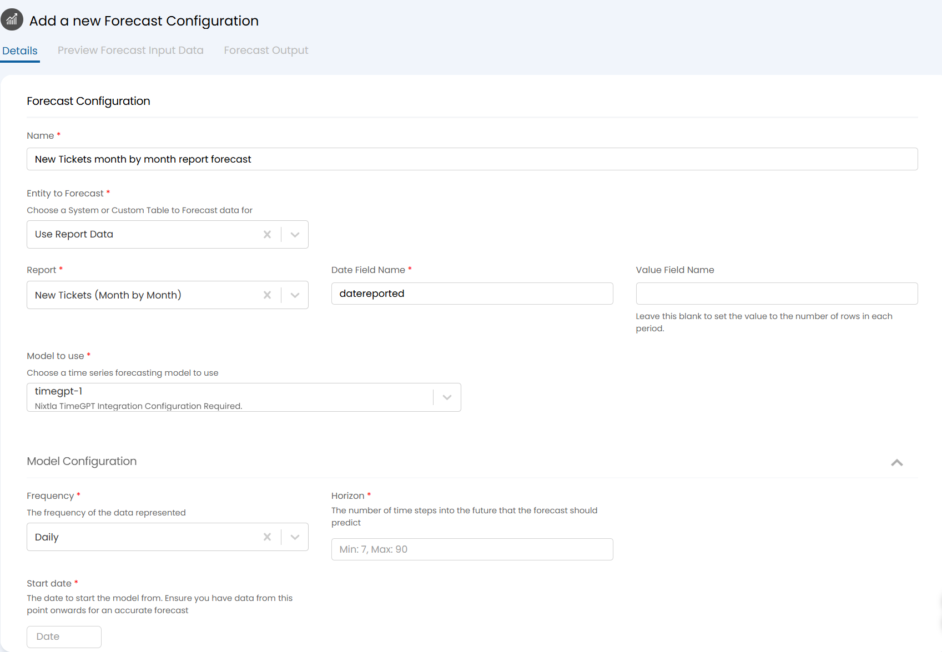Viewport: 942px width, 652px height.
Task: Focus the Date Field Name input
Action: [472, 294]
